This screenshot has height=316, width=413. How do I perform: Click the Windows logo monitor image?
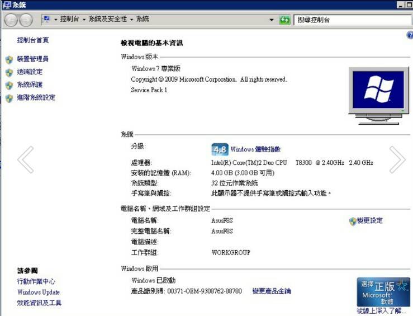click(x=379, y=96)
